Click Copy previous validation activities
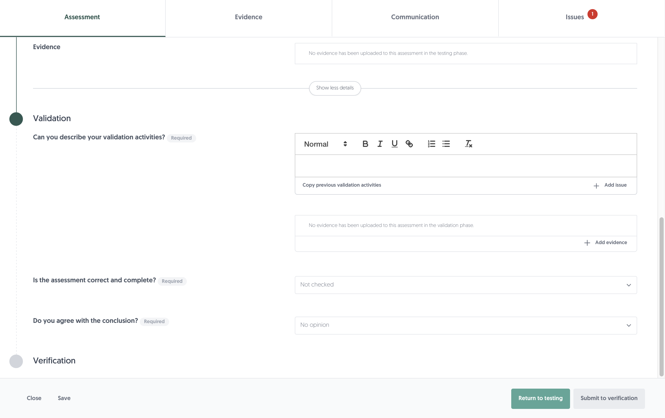Screen dimensions: 665x418 click(342, 185)
